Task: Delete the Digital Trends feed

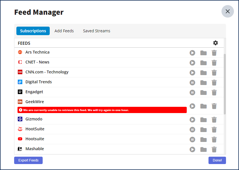Action: click(x=214, y=82)
